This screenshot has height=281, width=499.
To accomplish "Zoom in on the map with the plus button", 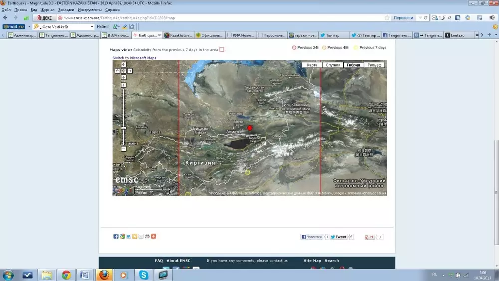I will [123, 85].
